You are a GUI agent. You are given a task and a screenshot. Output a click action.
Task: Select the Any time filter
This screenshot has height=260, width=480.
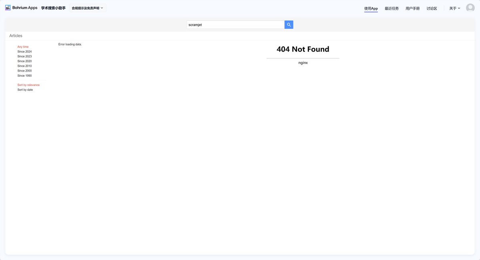point(23,47)
